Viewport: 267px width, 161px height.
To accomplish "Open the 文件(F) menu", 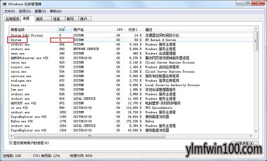I will pyautogui.click(x=9, y=11).
